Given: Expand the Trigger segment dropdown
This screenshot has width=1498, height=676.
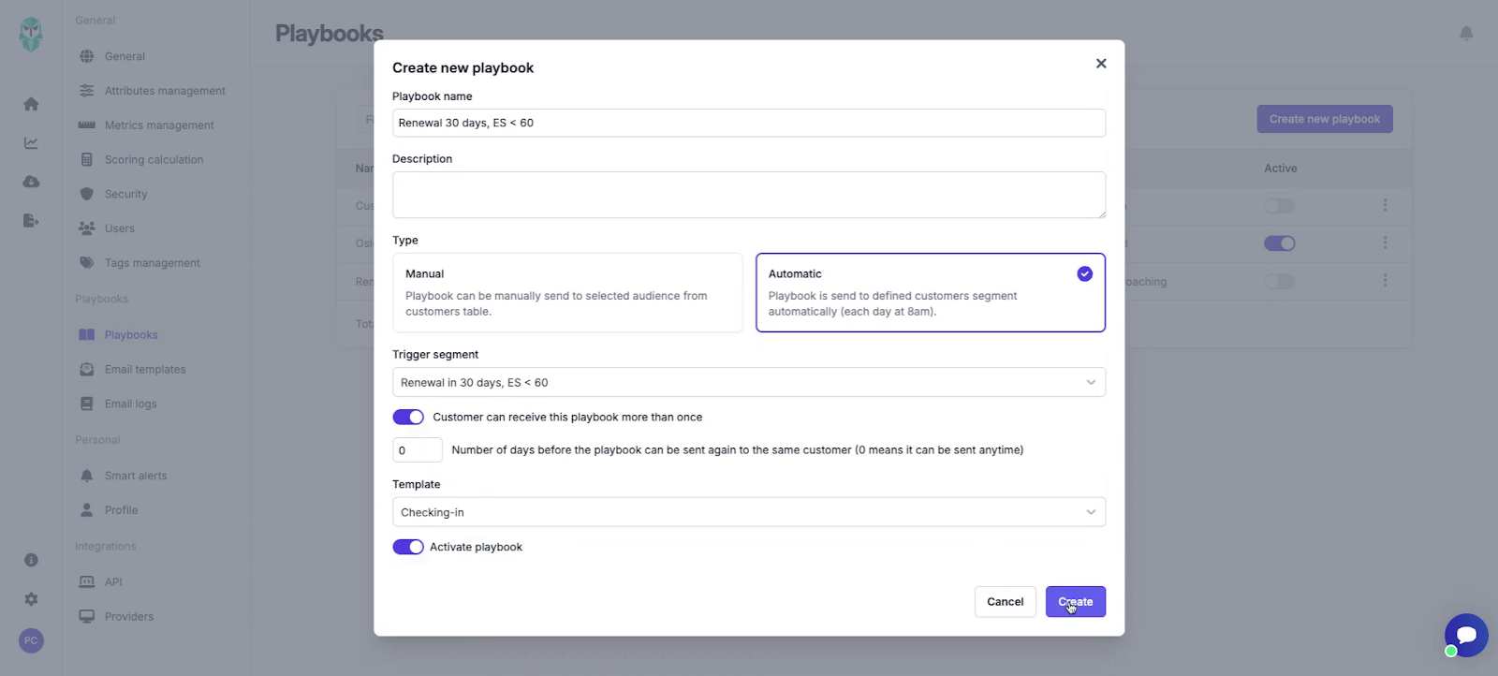Looking at the screenshot, I should tap(748, 382).
